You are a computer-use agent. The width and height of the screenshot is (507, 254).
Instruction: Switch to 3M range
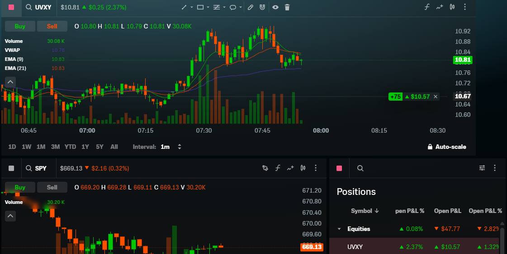pos(55,147)
